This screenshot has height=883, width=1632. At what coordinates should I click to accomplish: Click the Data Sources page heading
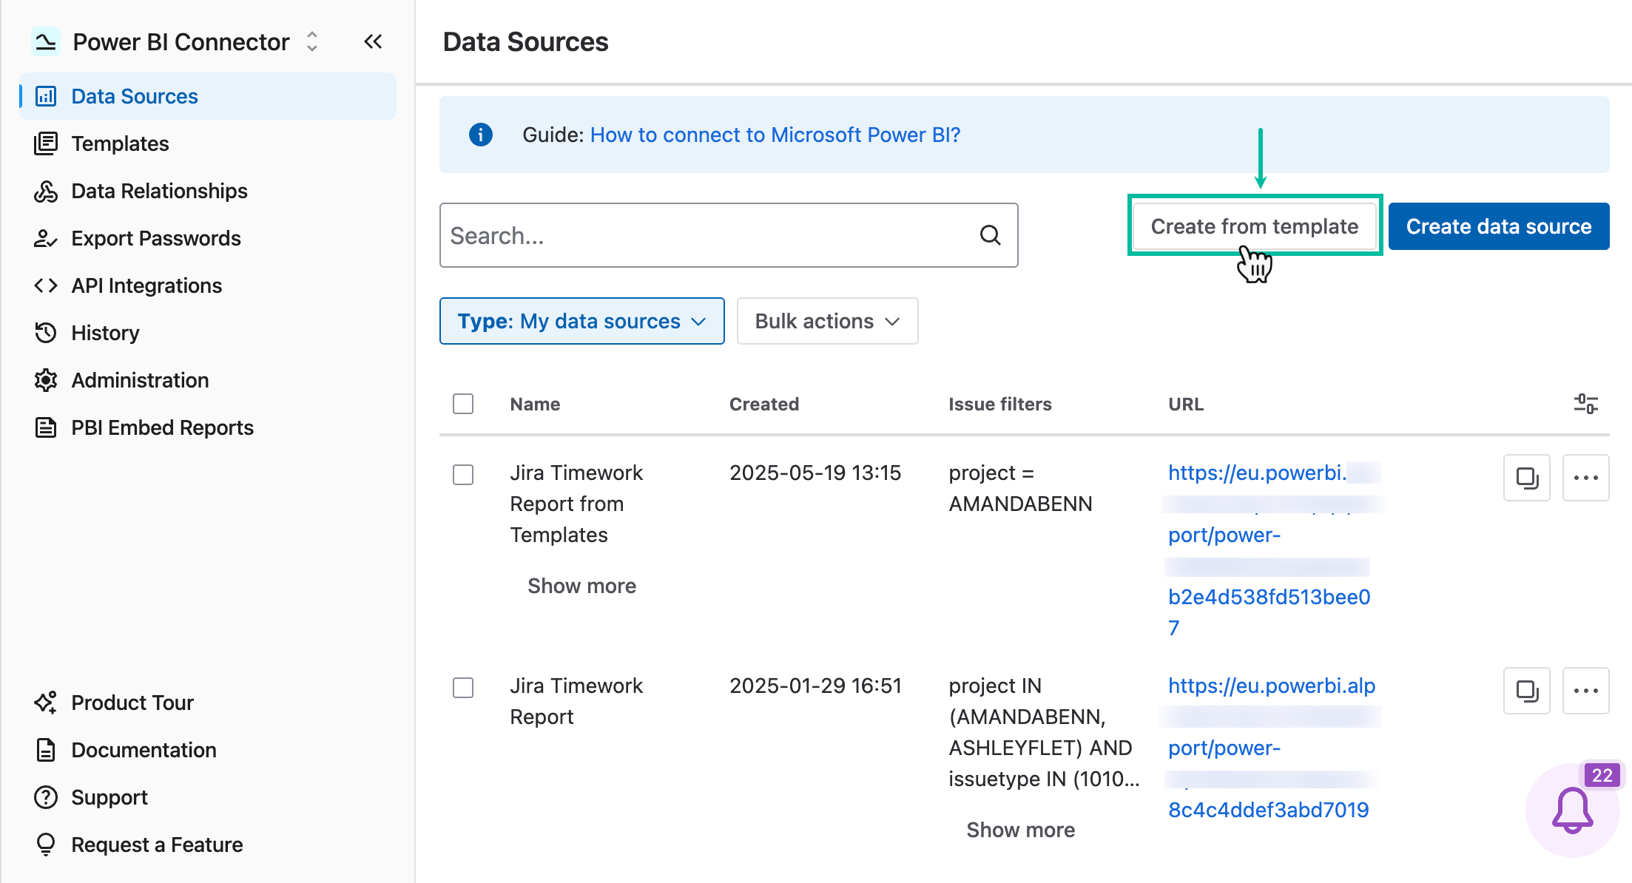(525, 42)
